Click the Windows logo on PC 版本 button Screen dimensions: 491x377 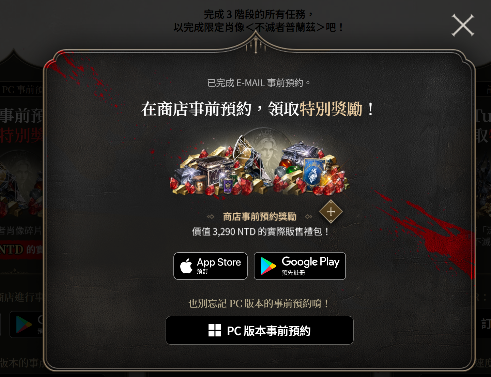pos(215,330)
